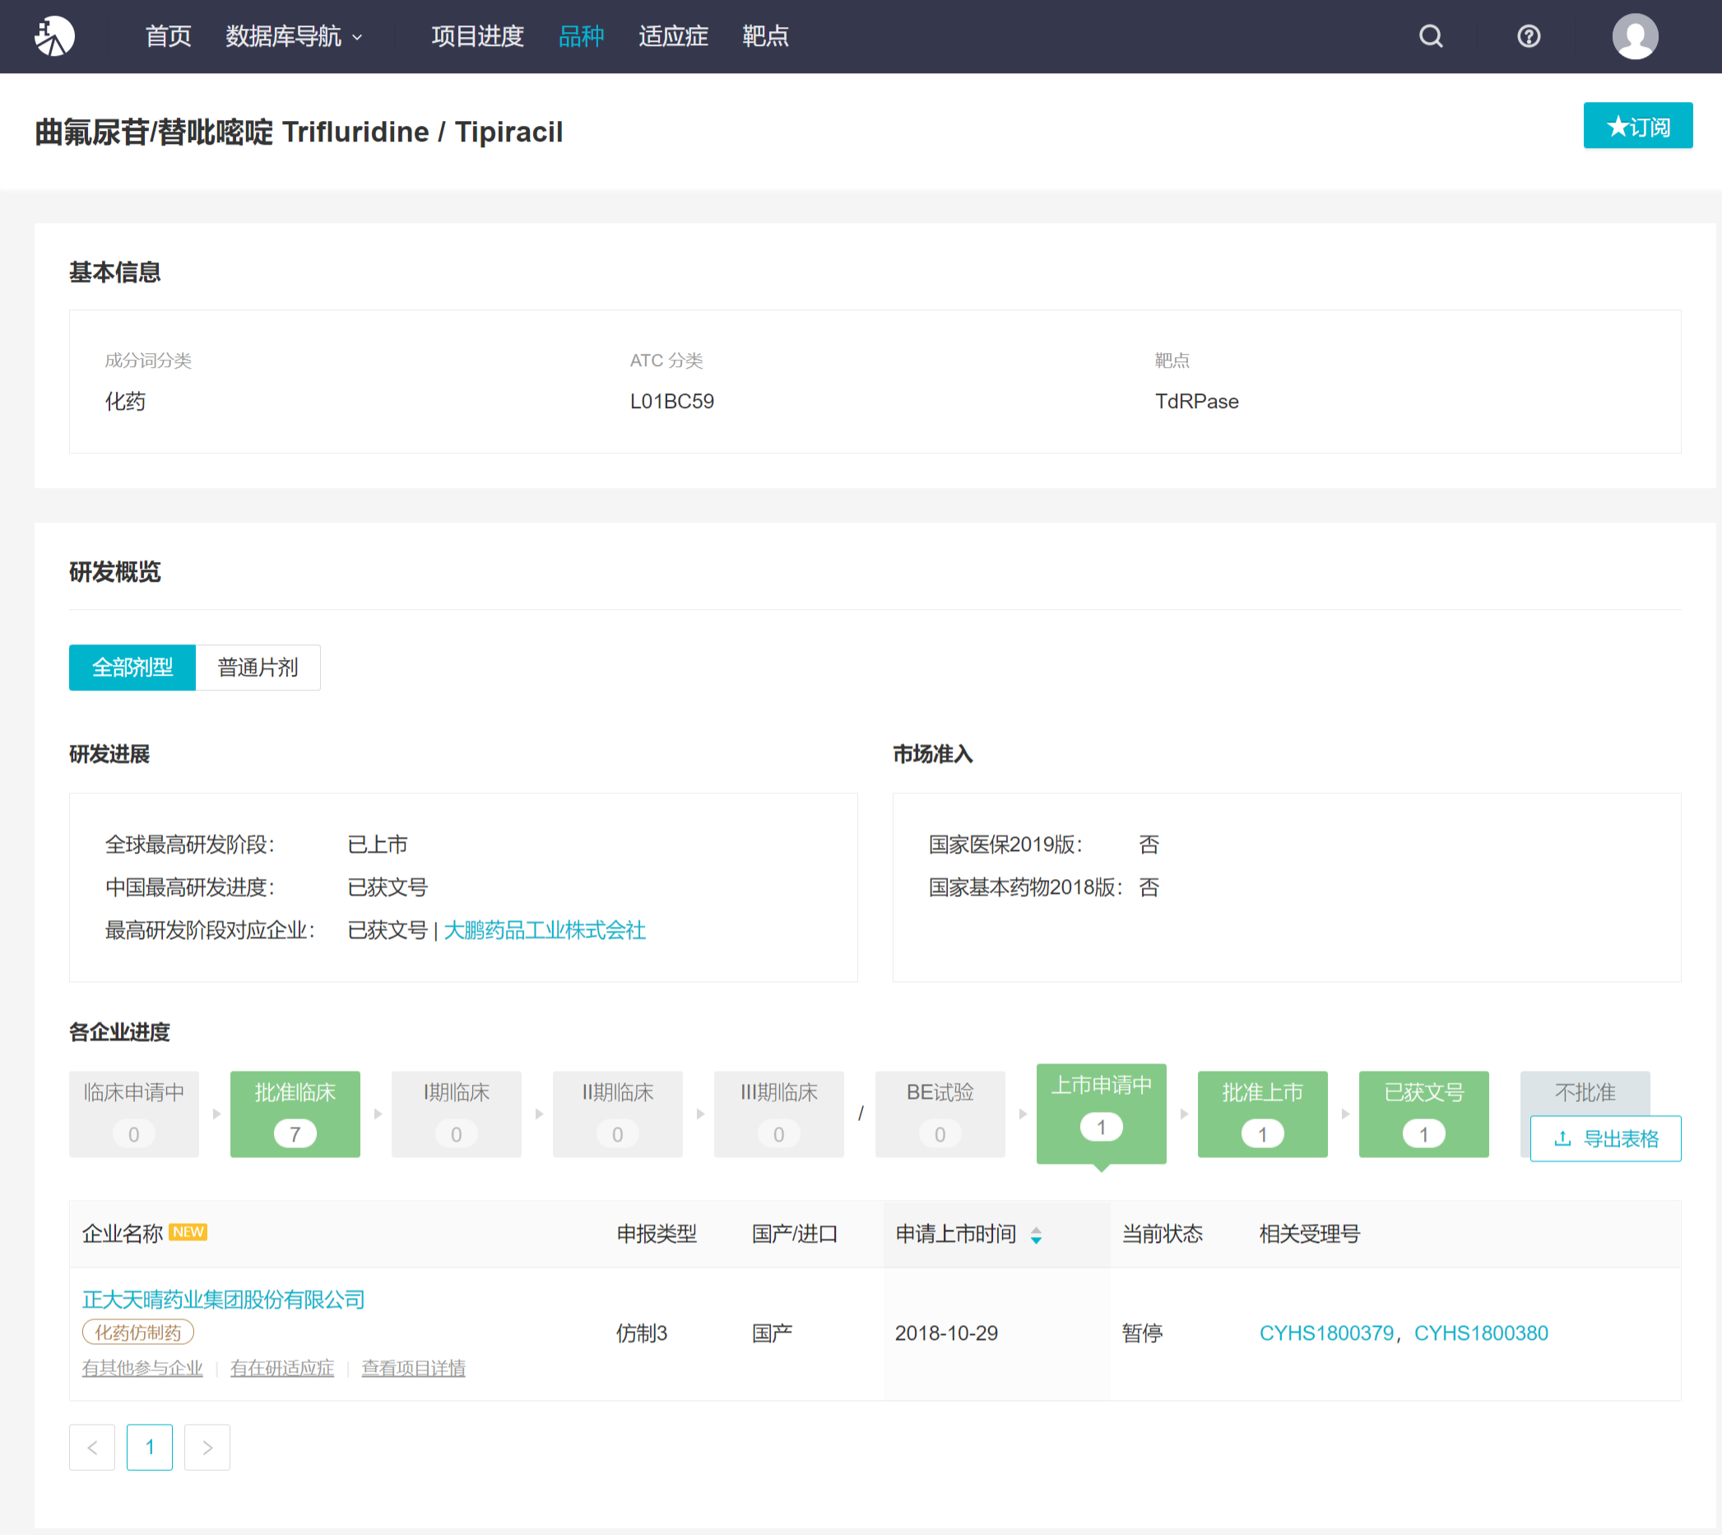Select the III期临床 stage box
Image resolution: width=1722 pixels, height=1535 pixels.
[x=779, y=1114]
